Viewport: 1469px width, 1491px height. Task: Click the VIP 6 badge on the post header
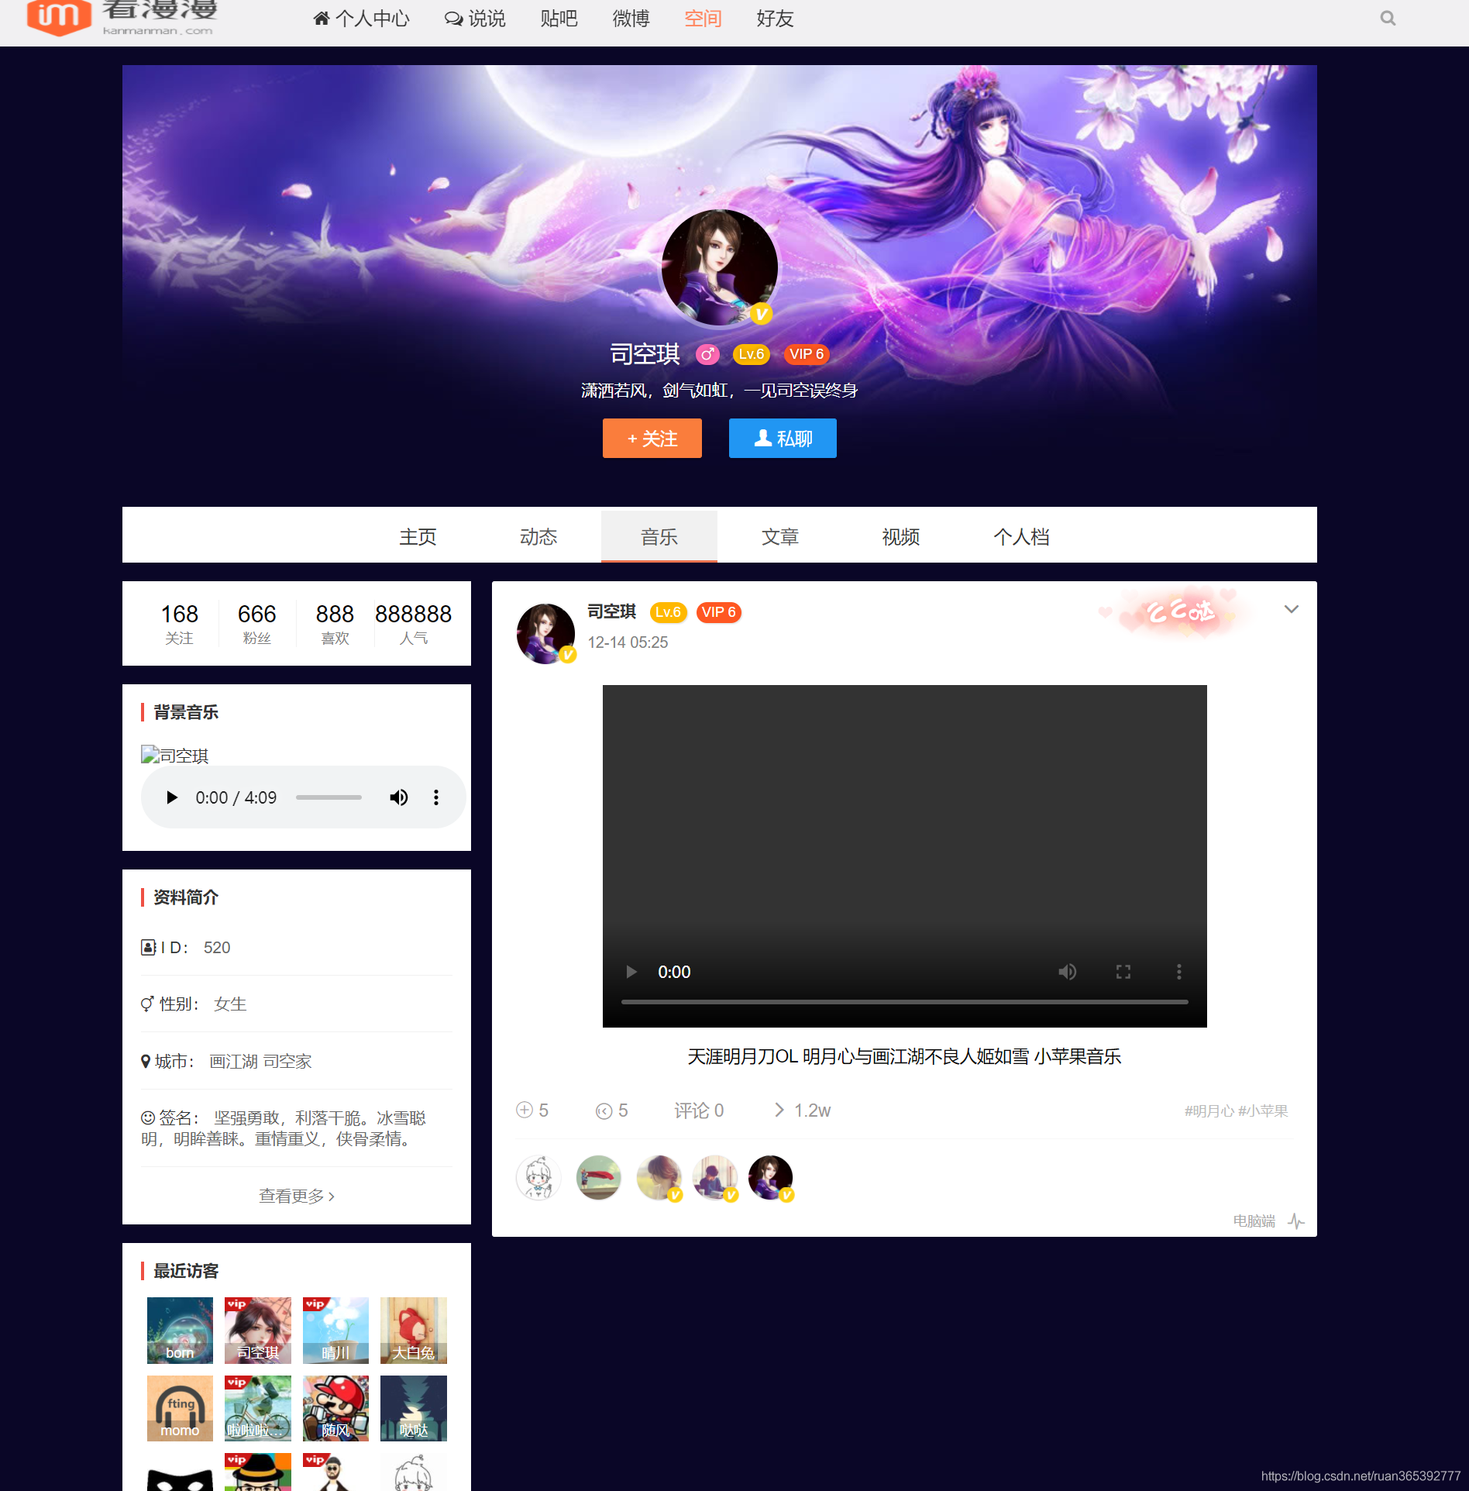[x=719, y=612]
